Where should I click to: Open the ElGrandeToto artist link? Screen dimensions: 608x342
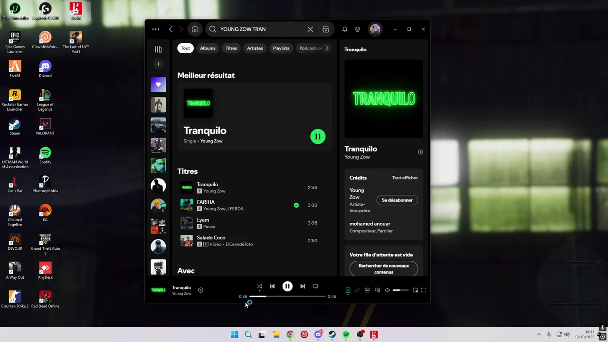coord(239,244)
